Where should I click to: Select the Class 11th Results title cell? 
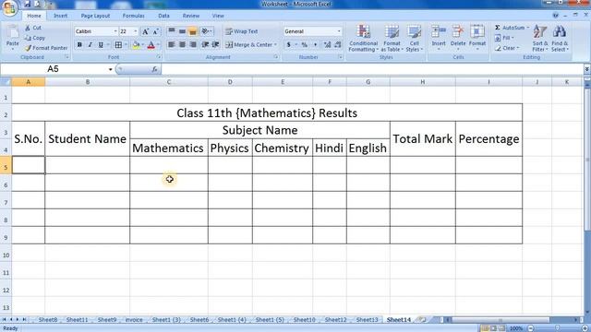tap(267, 113)
